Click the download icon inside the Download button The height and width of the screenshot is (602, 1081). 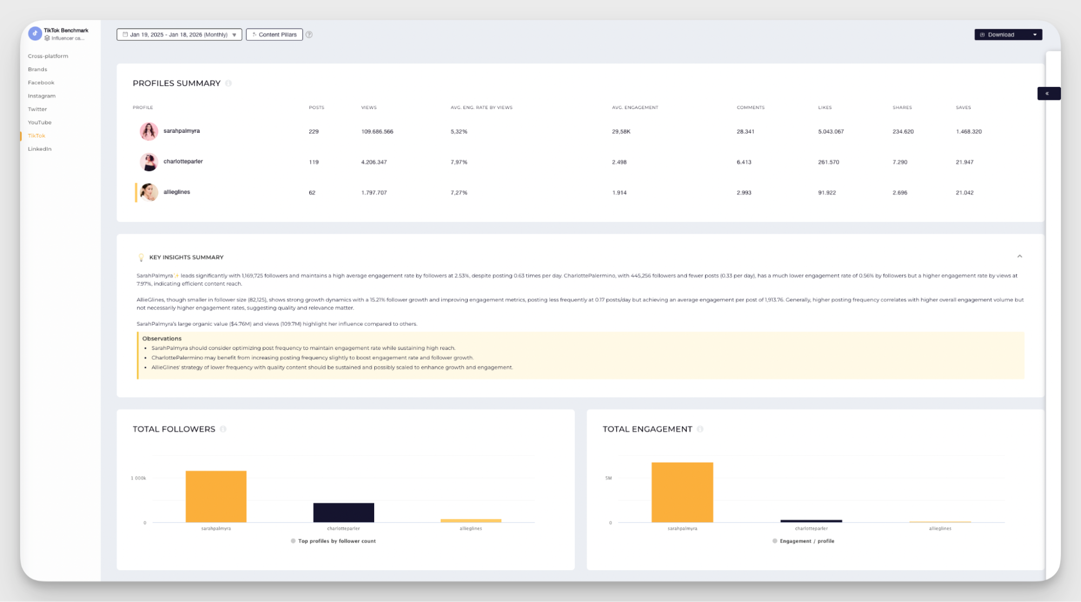pyautogui.click(x=982, y=34)
